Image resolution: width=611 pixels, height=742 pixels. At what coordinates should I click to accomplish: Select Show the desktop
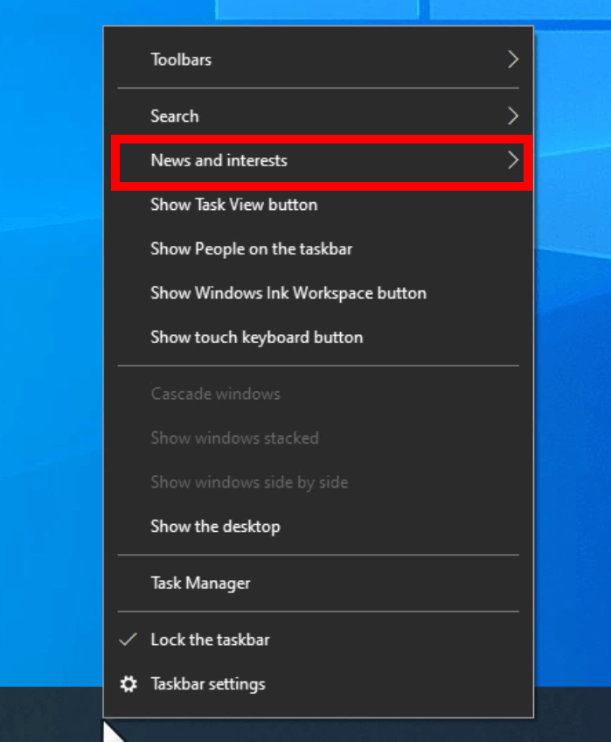pos(318,526)
